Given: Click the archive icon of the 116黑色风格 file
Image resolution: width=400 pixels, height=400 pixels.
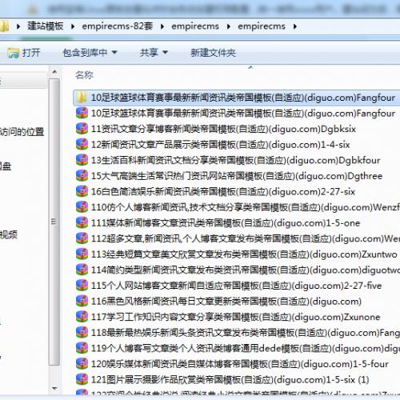Looking at the screenshot, I should point(82,302).
